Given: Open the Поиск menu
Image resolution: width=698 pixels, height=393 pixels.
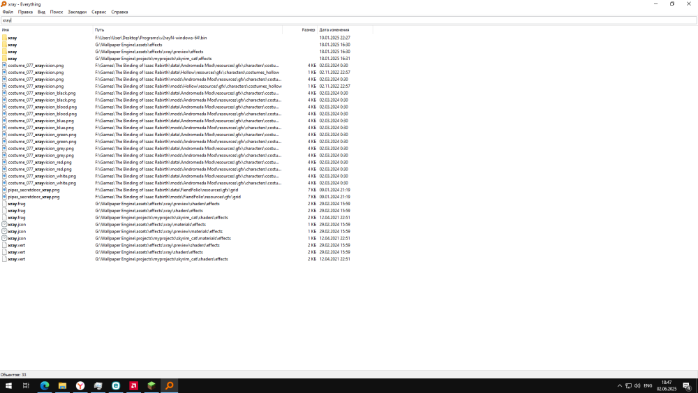Looking at the screenshot, I should click(x=56, y=12).
